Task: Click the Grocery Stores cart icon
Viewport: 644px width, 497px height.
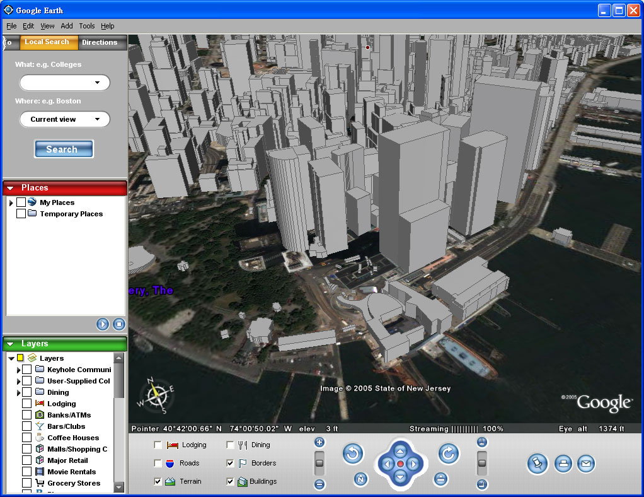Action: click(x=40, y=482)
